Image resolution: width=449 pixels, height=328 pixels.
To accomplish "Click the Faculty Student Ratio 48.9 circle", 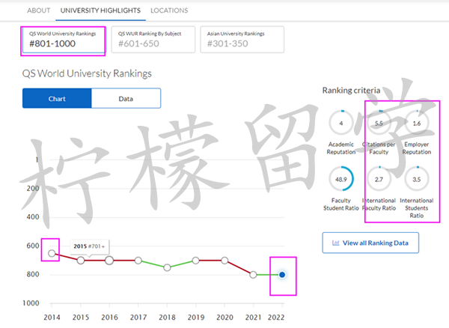I will 341,179.
